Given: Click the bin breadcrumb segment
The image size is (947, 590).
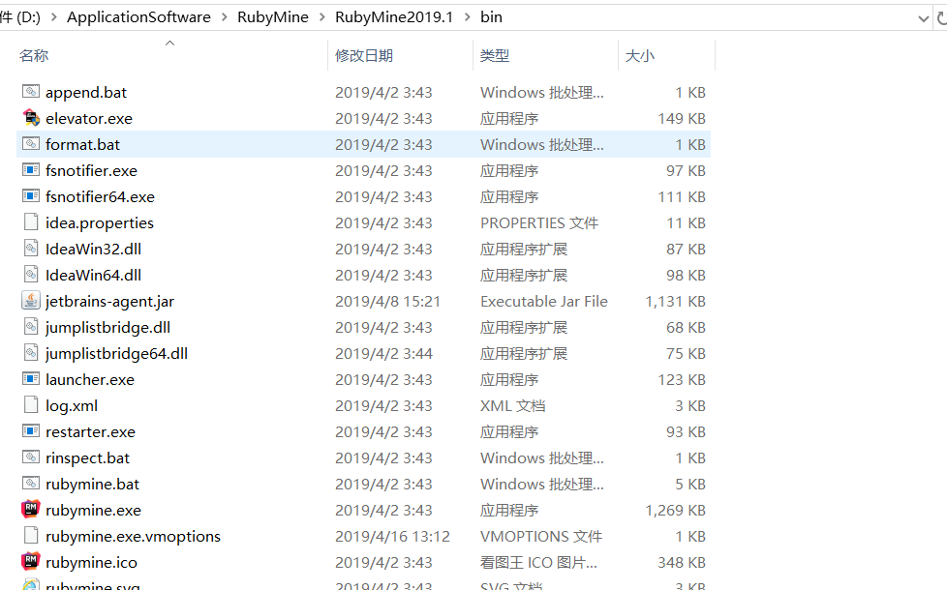Looking at the screenshot, I should (491, 17).
